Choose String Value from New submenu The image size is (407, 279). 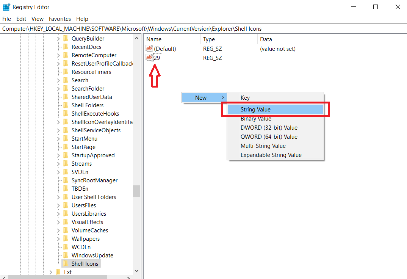[x=275, y=109]
